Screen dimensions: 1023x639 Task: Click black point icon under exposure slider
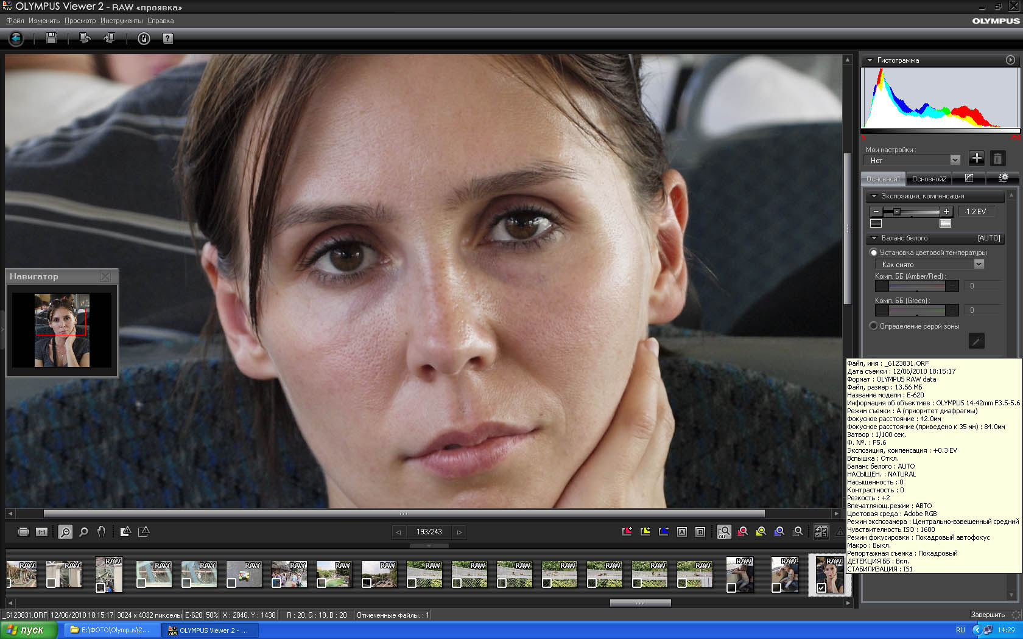tap(876, 223)
